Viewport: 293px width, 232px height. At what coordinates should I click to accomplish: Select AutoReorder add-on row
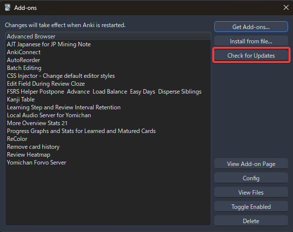click(x=108, y=60)
